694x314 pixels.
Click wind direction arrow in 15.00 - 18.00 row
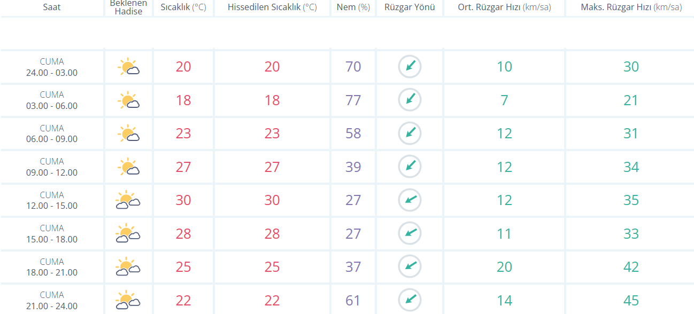pos(410,233)
